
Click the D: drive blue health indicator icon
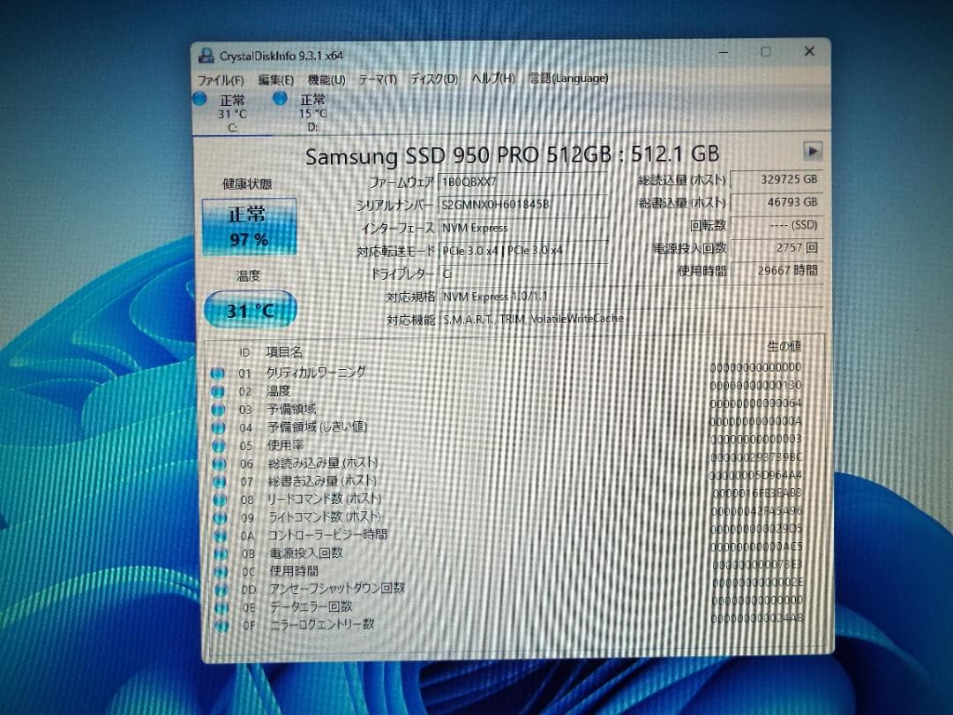280,99
